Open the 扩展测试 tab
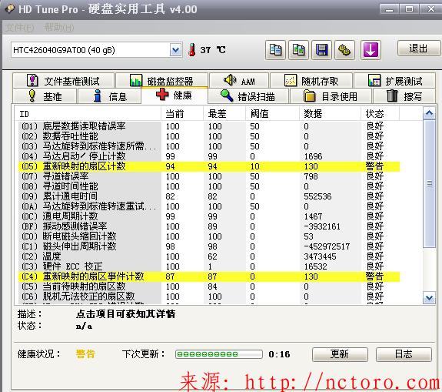442x392 pixels. (x=395, y=81)
